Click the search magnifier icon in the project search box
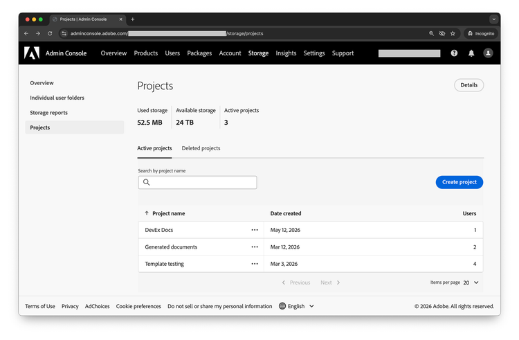Image resolution: width=519 pixels, height=340 pixels. pyautogui.click(x=146, y=182)
